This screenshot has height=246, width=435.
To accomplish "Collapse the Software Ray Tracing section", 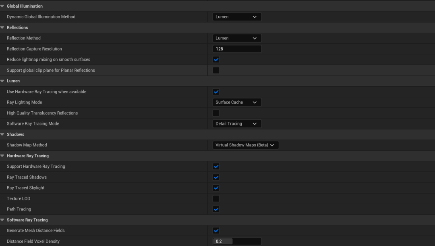I will 2,220.
